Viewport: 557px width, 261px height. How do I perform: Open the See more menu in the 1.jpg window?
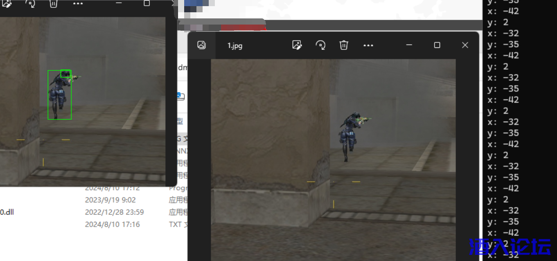coord(368,45)
